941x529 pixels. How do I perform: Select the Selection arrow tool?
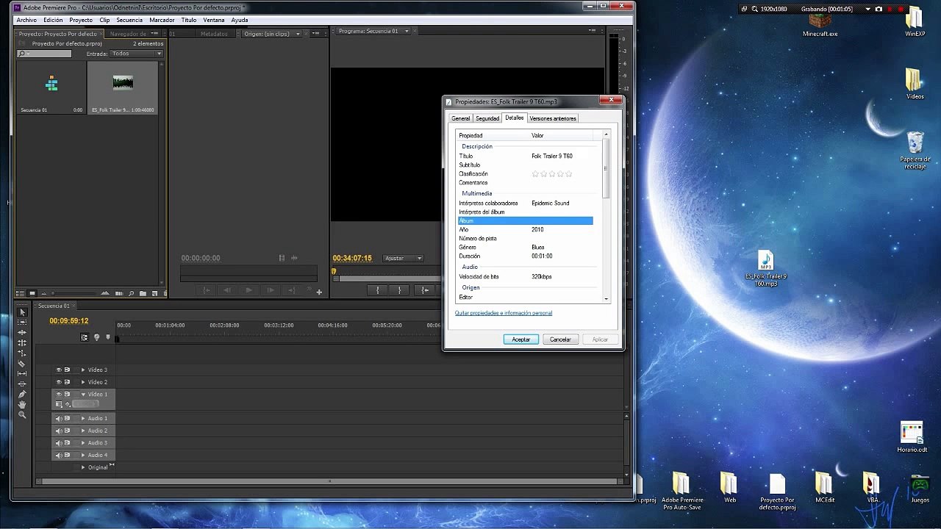(22, 312)
